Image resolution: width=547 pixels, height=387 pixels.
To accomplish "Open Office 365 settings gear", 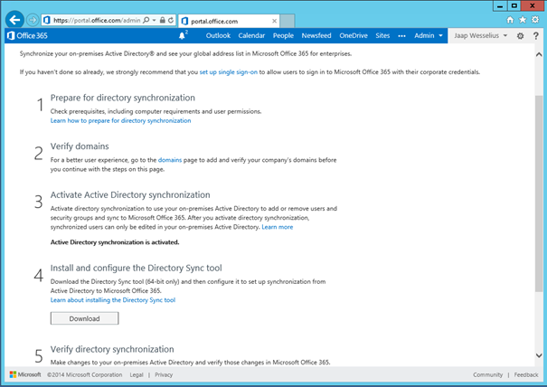I will click(520, 36).
